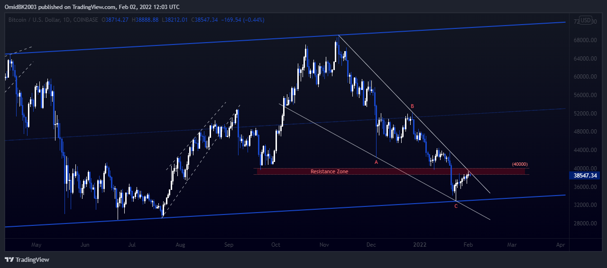Screen dimensions: 607x268
Task: Open the USD currency selector
Action: [586, 20]
